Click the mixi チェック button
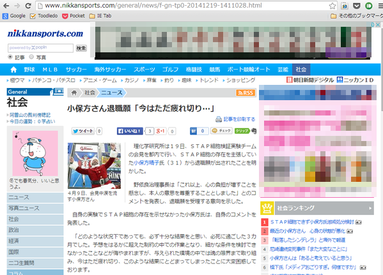Viewport: 383px width, 275px height. click(x=221, y=131)
